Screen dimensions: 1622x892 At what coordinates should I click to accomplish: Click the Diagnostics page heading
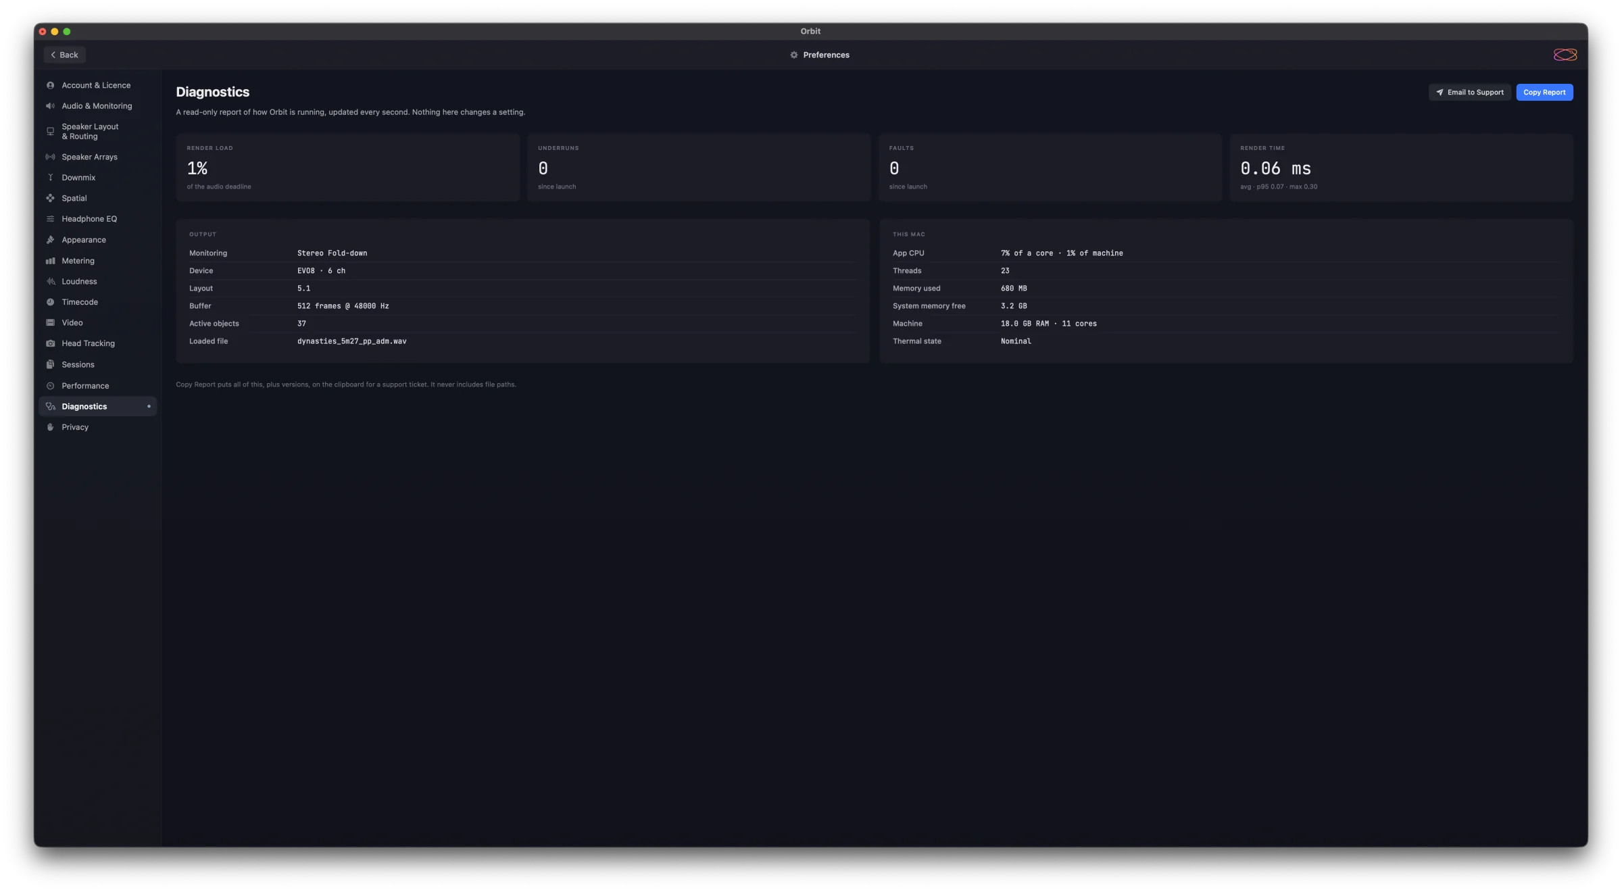pos(213,92)
